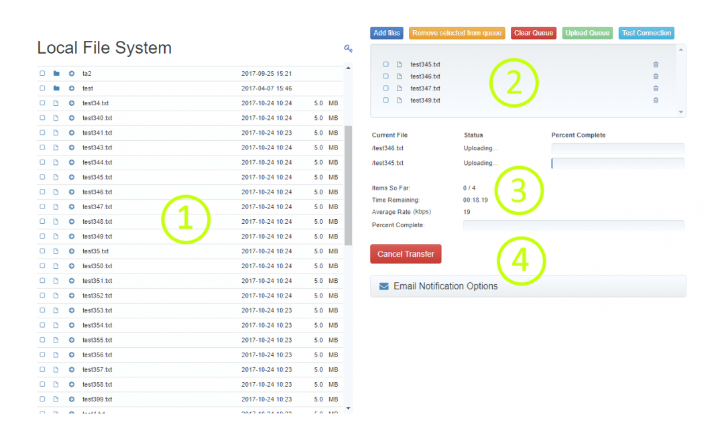This screenshot has height=435, width=724.
Task: Click the Test Connection button
Action: click(x=646, y=33)
